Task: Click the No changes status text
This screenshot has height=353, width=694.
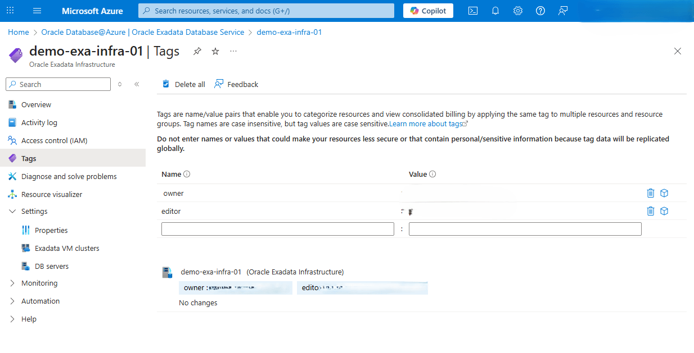Action: click(198, 302)
